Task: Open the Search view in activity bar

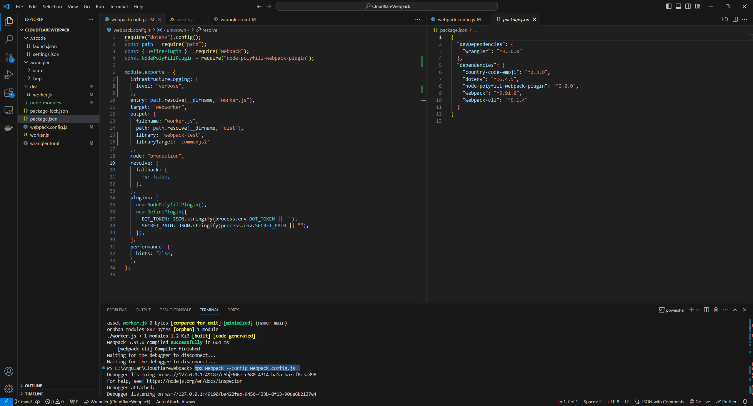Action: coord(9,39)
